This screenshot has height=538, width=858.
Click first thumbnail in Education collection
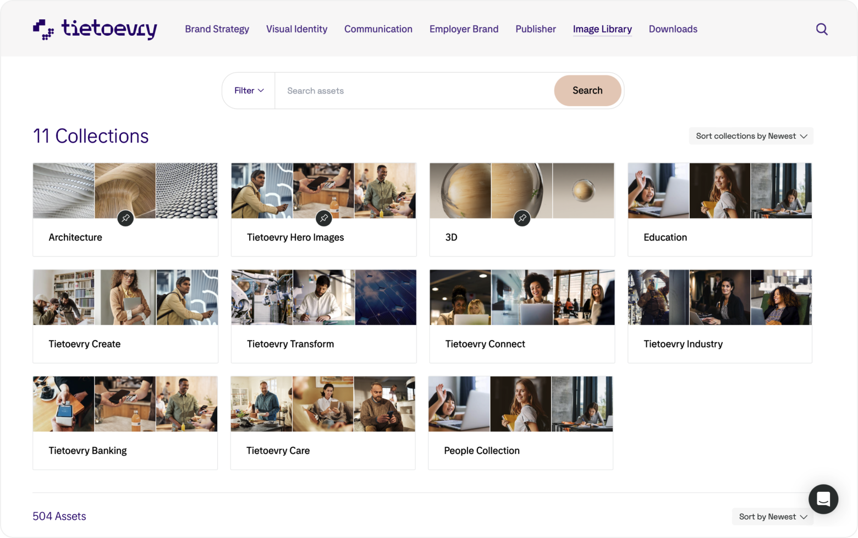click(x=658, y=190)
